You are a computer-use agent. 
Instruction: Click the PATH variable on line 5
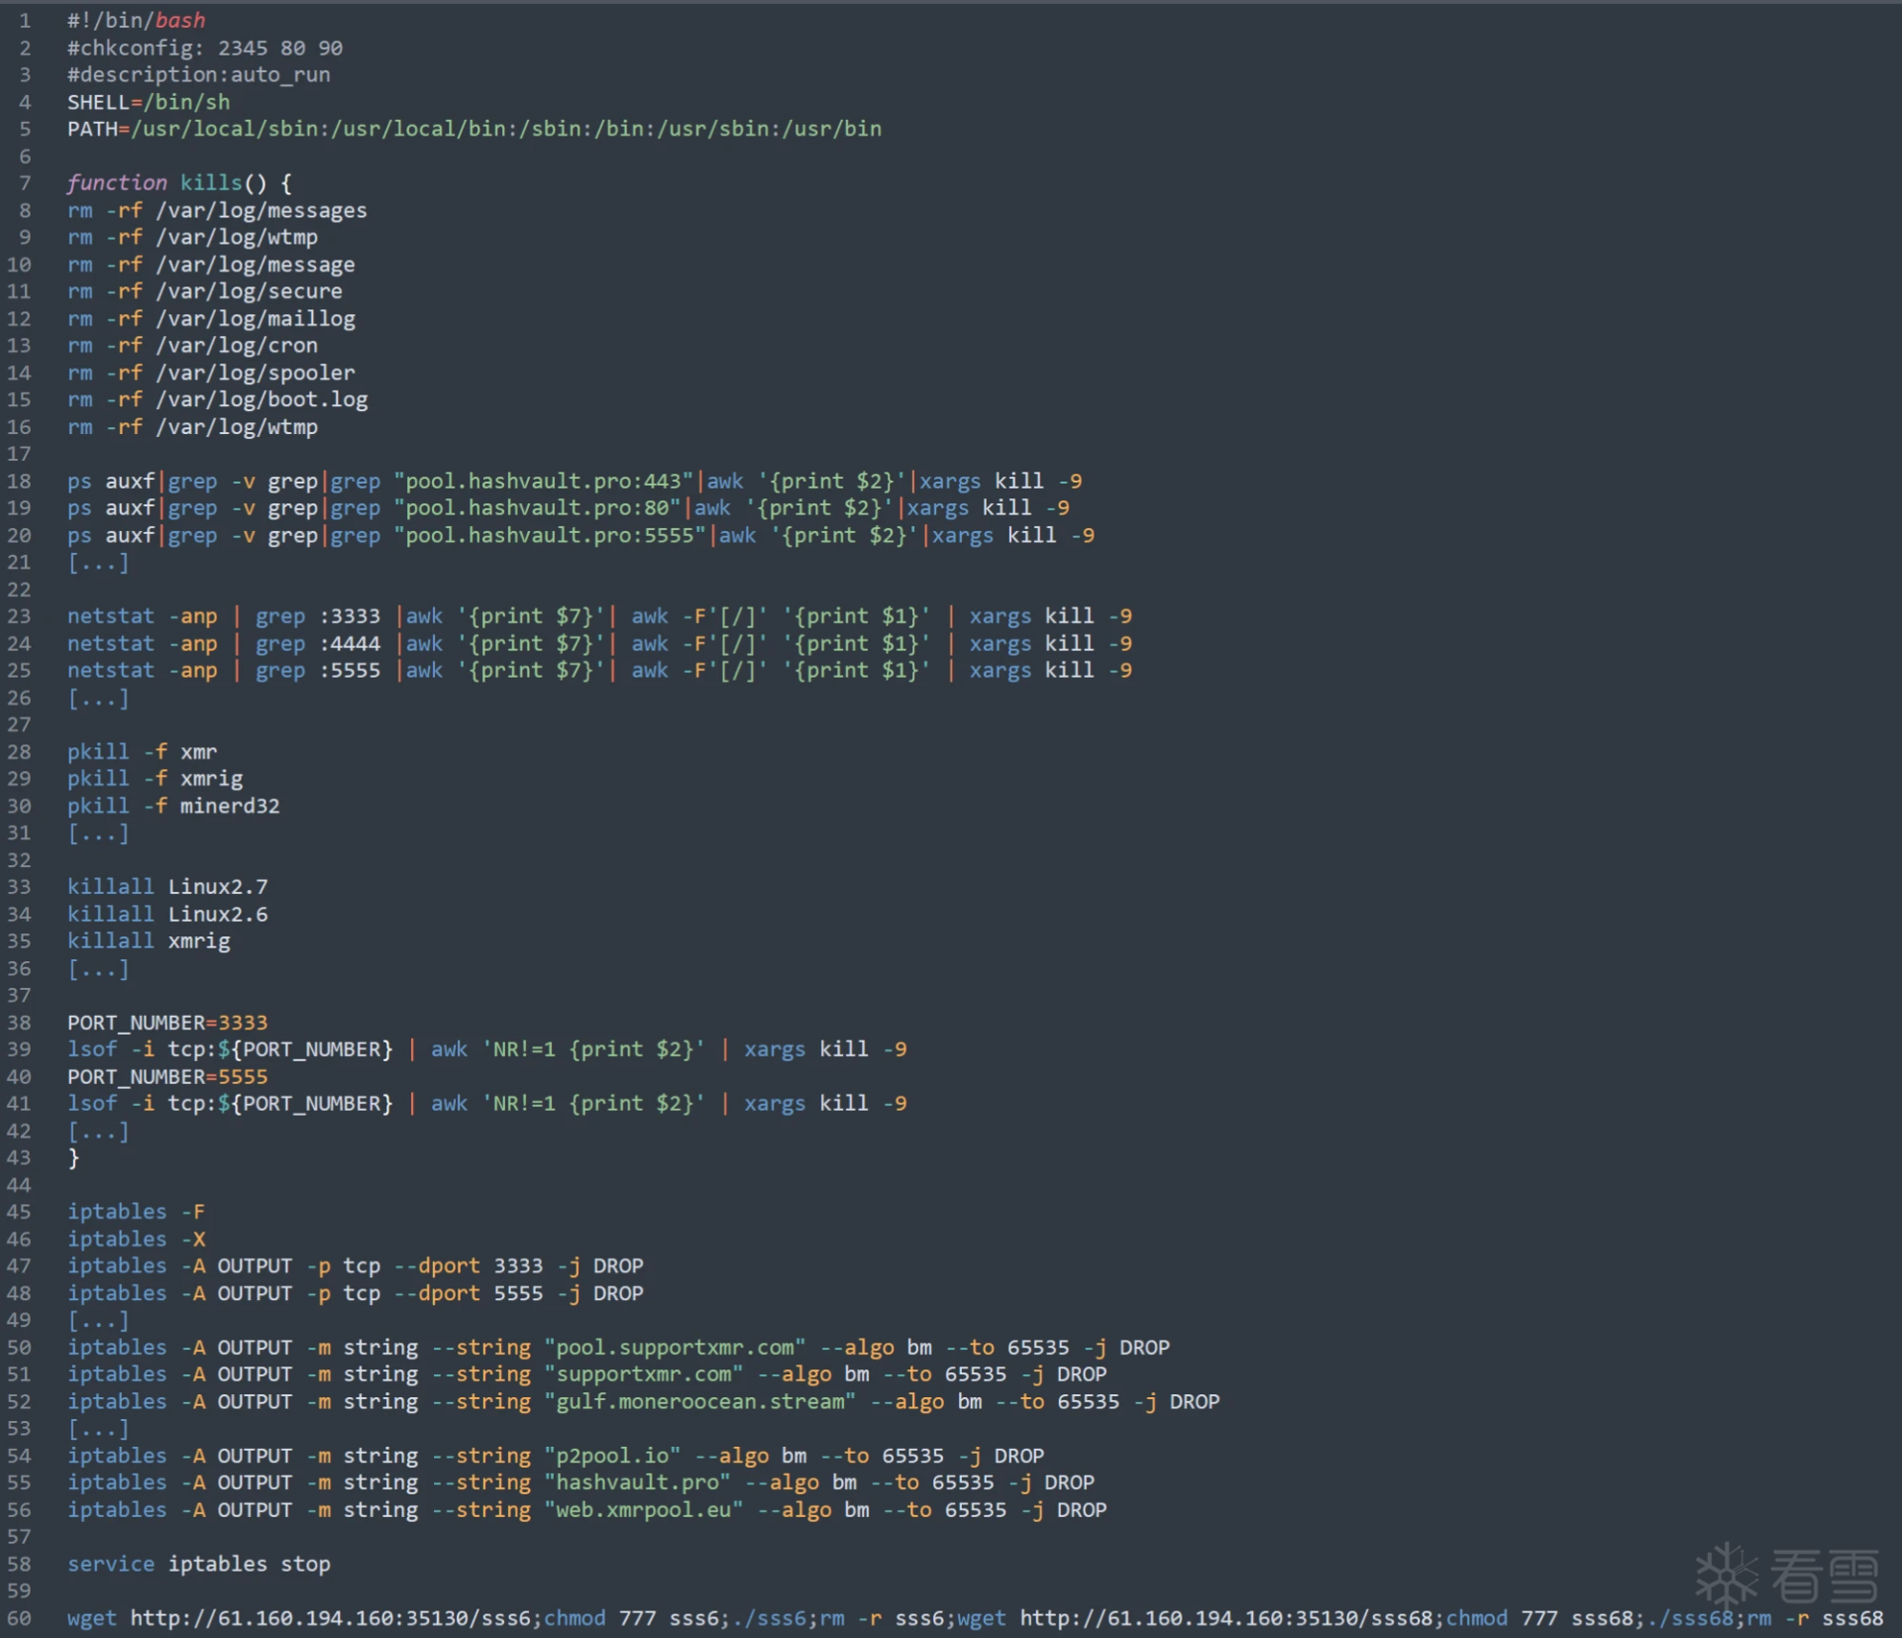point(91,129)
